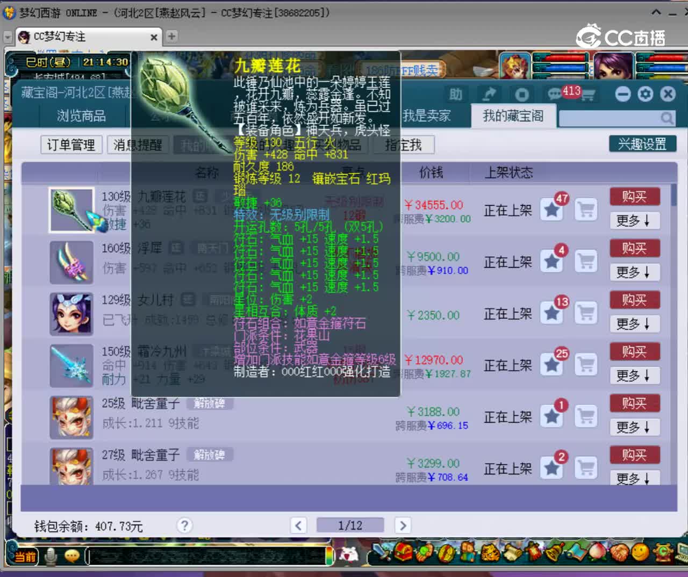This screenshot has width=688, height=577.
Task: Open 兴趣设置 button
Action: (x=642, y=144)
